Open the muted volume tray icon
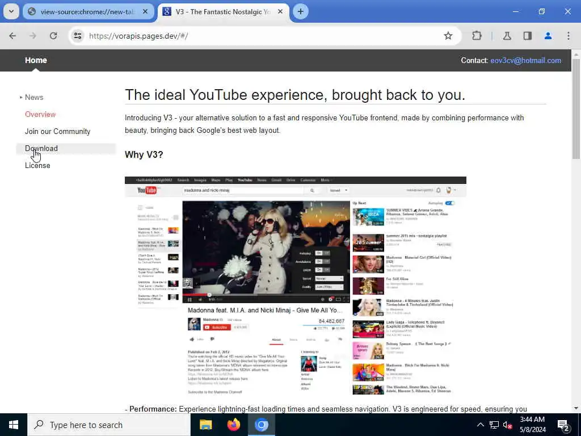Viewport: 581px width, 436px height. pyautogui.click(x=507, y=425)
